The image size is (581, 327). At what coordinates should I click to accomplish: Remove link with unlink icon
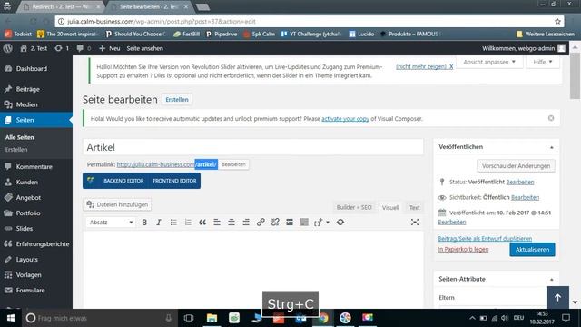[x=275, y=222]
